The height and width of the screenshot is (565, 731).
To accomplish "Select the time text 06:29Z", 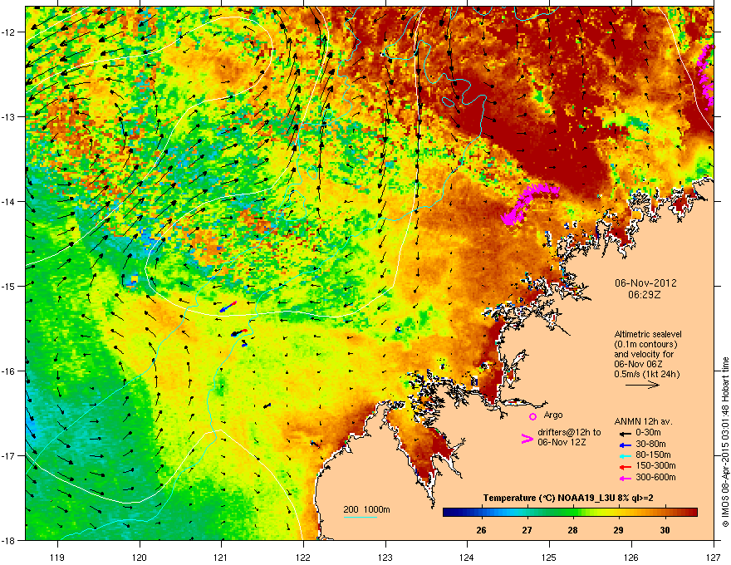I will (x=645, y=295).
